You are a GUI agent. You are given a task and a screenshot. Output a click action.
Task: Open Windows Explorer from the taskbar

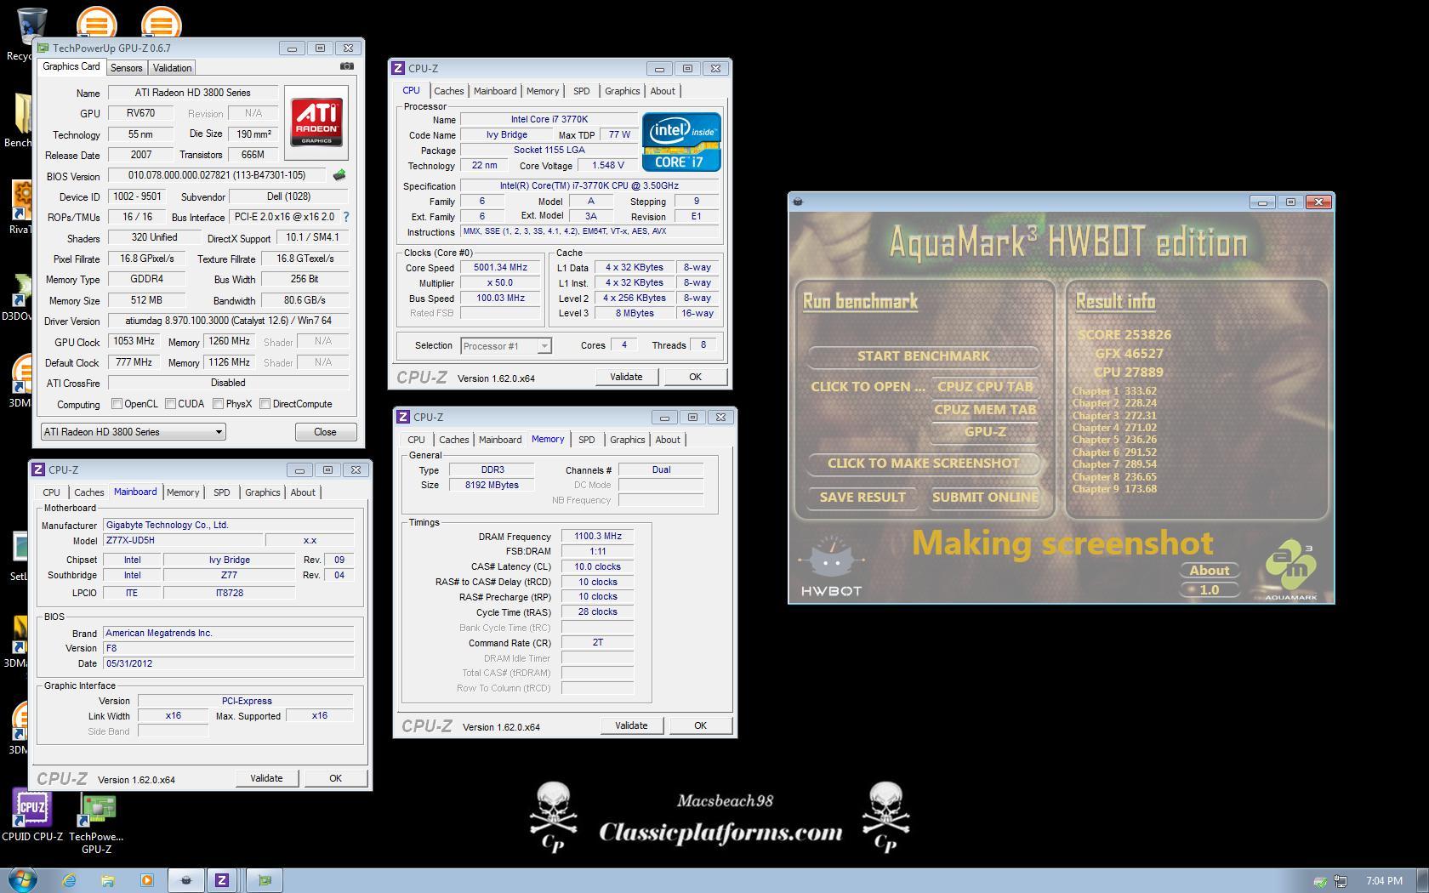[x=108, y=880]
